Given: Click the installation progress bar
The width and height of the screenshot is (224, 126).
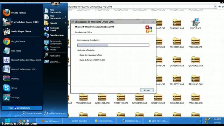Looking at the screenshot, I should click(x=113, y=45).
